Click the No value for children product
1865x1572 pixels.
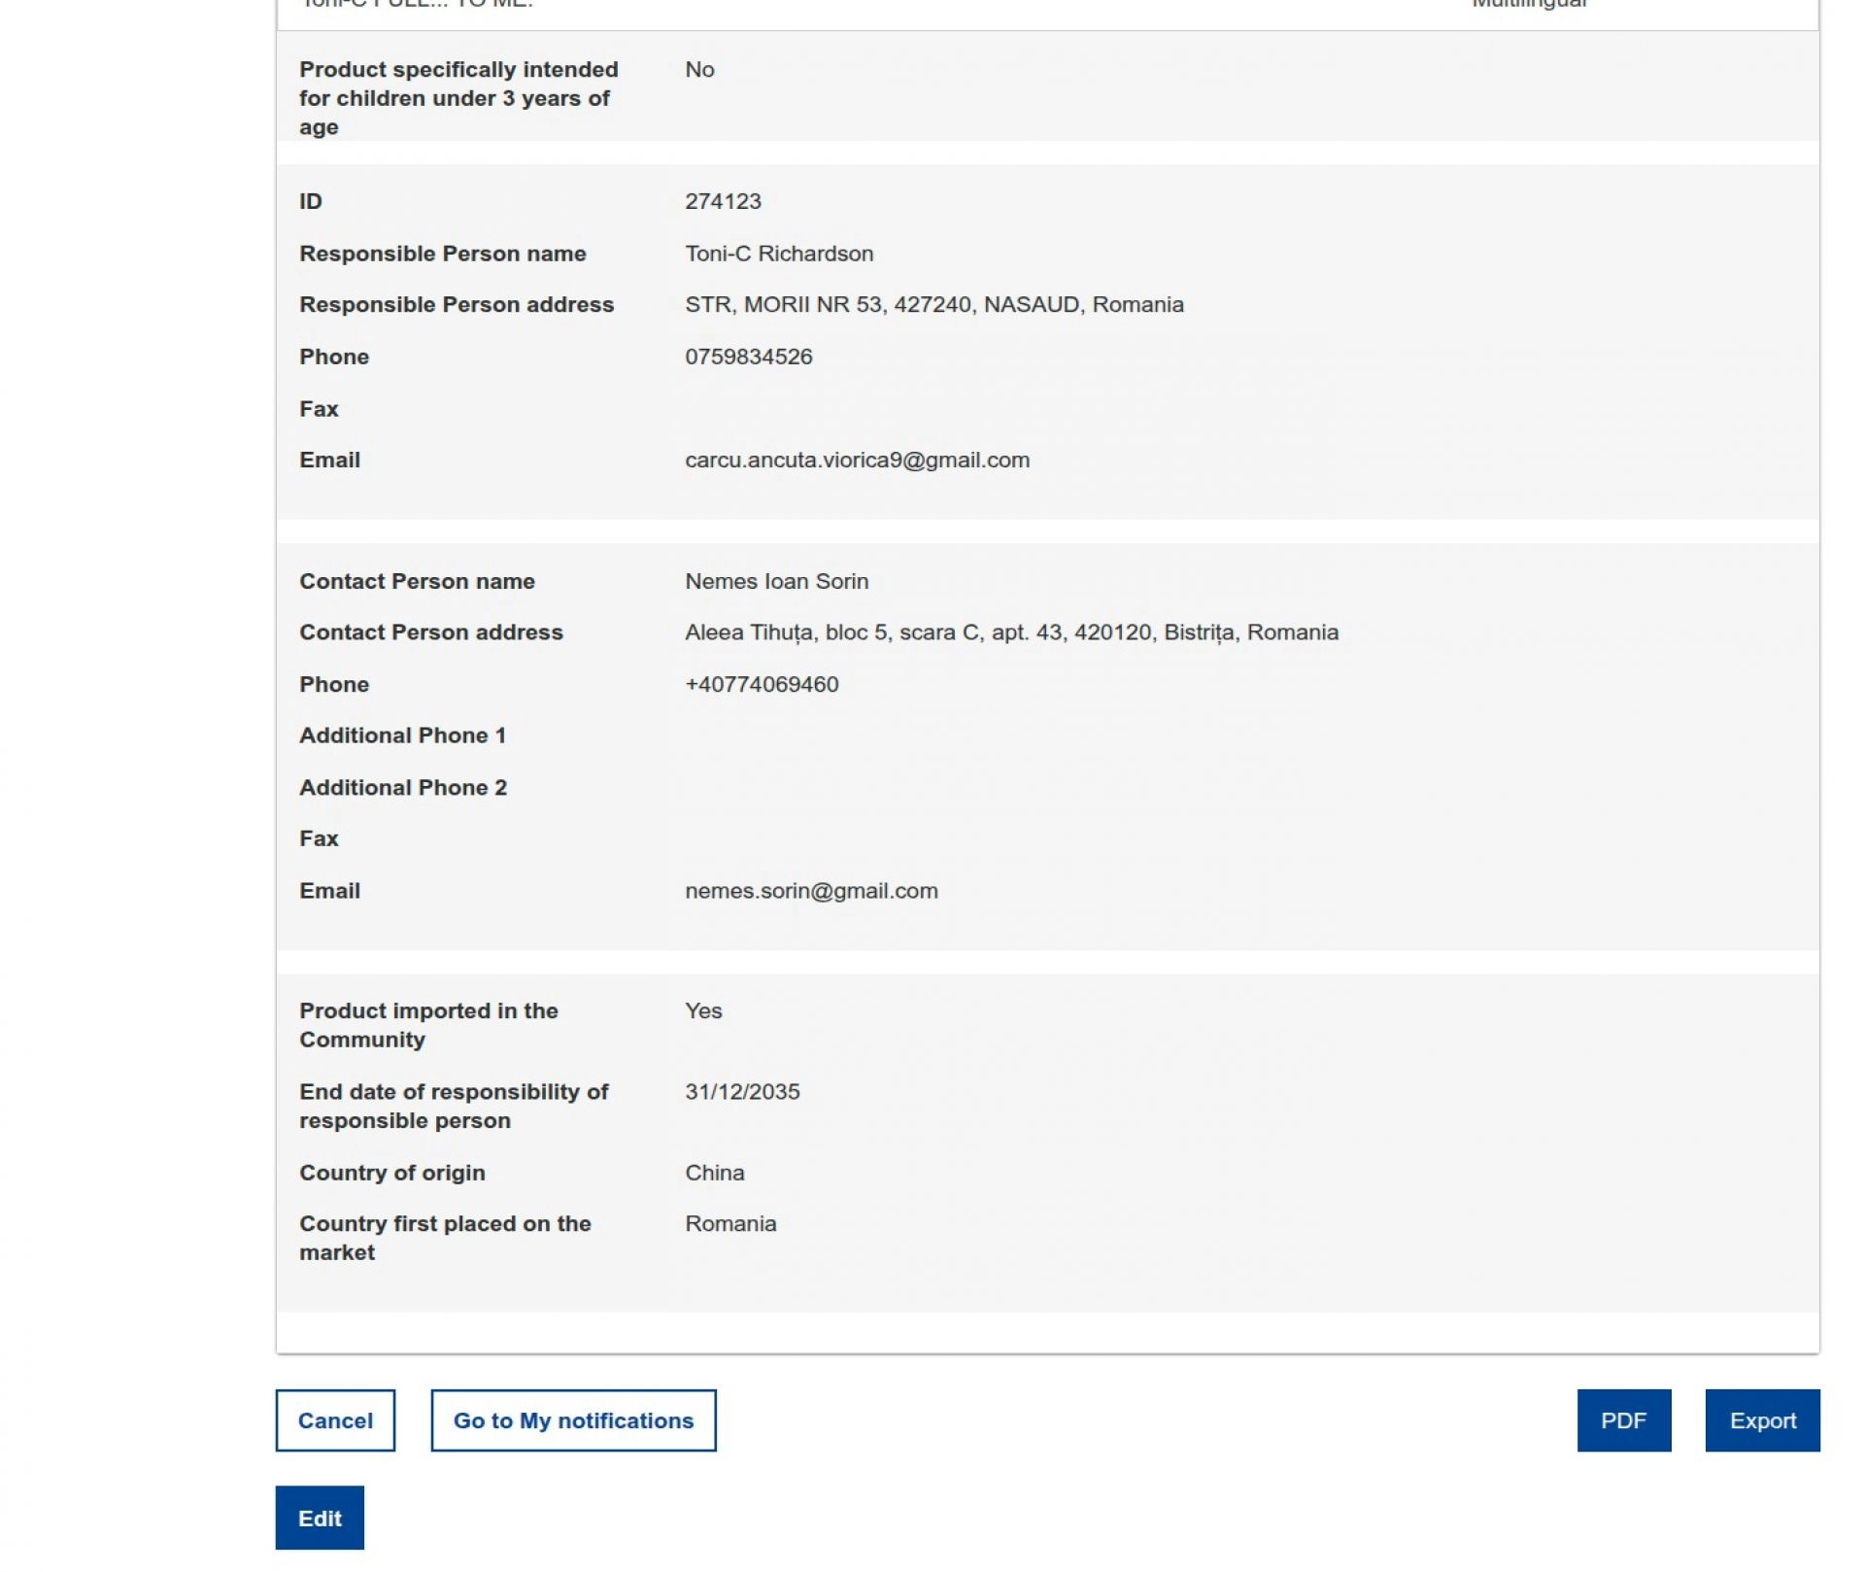pyautogui.click(x=699, y=70)
